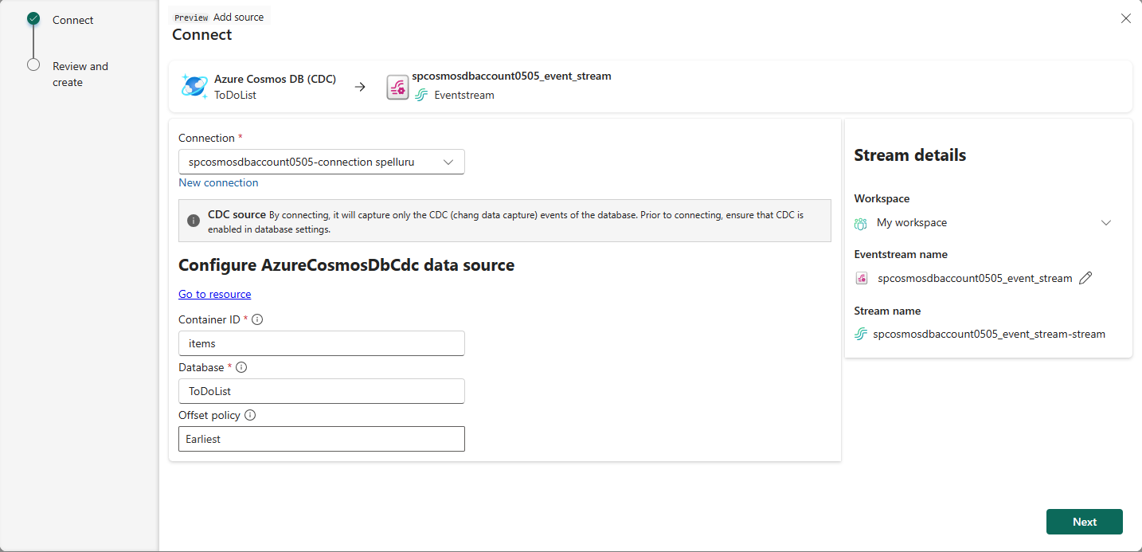Click the eventstream icon beside spcosmosdbaccount0505_event_stream
The image size is (1142, 552).
coord(397,87)
